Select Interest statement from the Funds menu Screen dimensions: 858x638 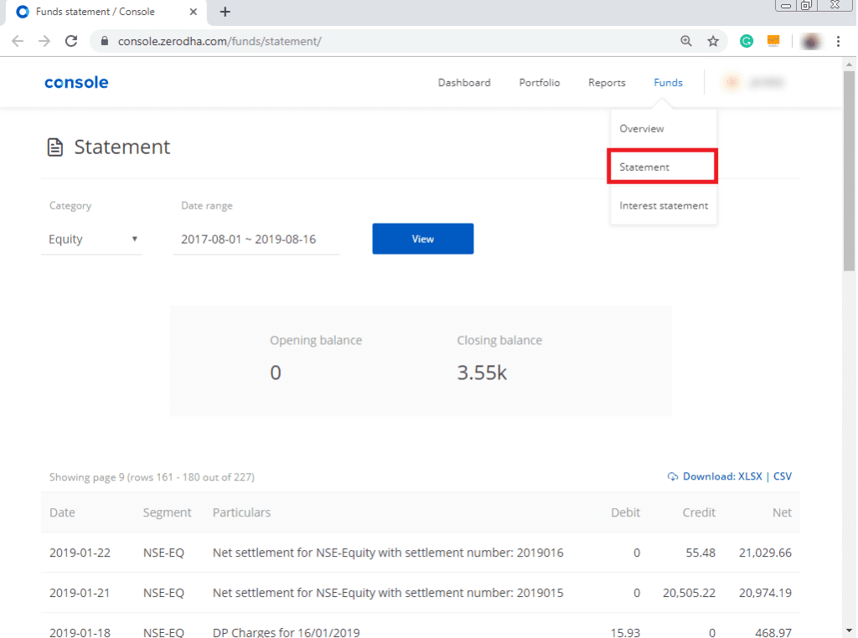tap(663, 205)
